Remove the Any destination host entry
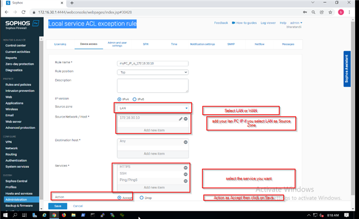 pos(186,142)
